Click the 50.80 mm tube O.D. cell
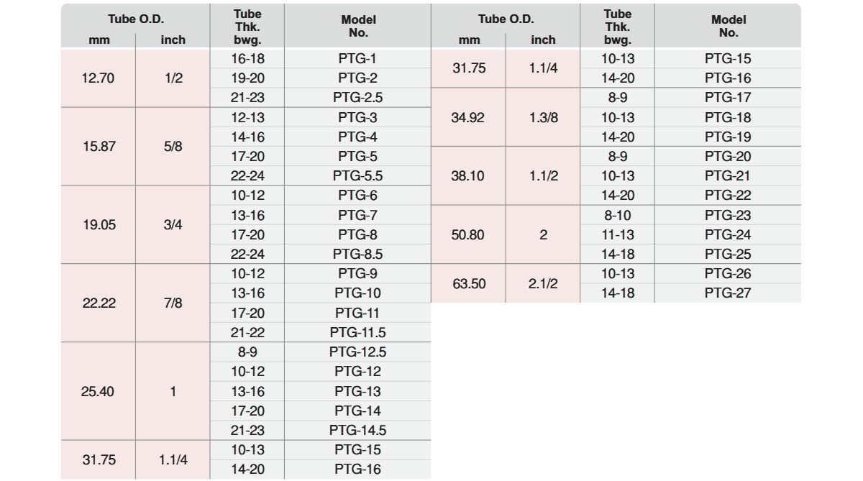 pyautogui.click(x=468, y=234)
